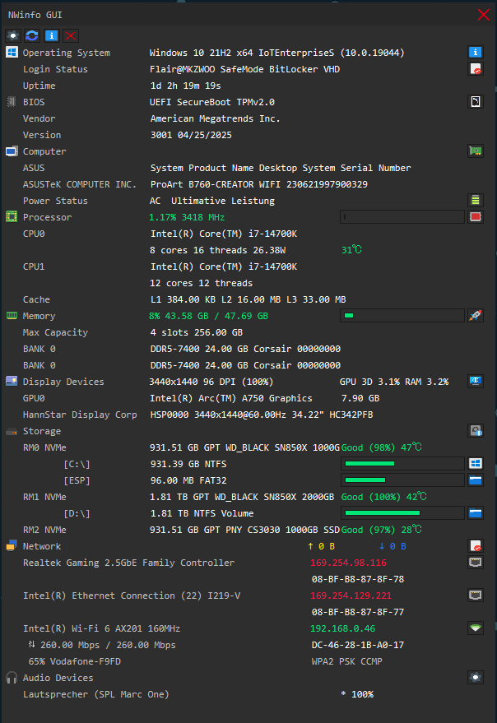Click memory reading '8% 43.58 GB / 47.69 GB'
This screenshot has width=497, height=723.
click(208, 316)
